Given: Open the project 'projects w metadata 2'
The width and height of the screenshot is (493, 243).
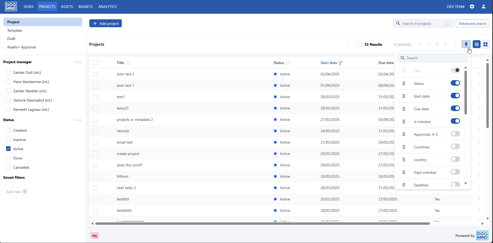Looking at the screenshot, I should 135,120.
